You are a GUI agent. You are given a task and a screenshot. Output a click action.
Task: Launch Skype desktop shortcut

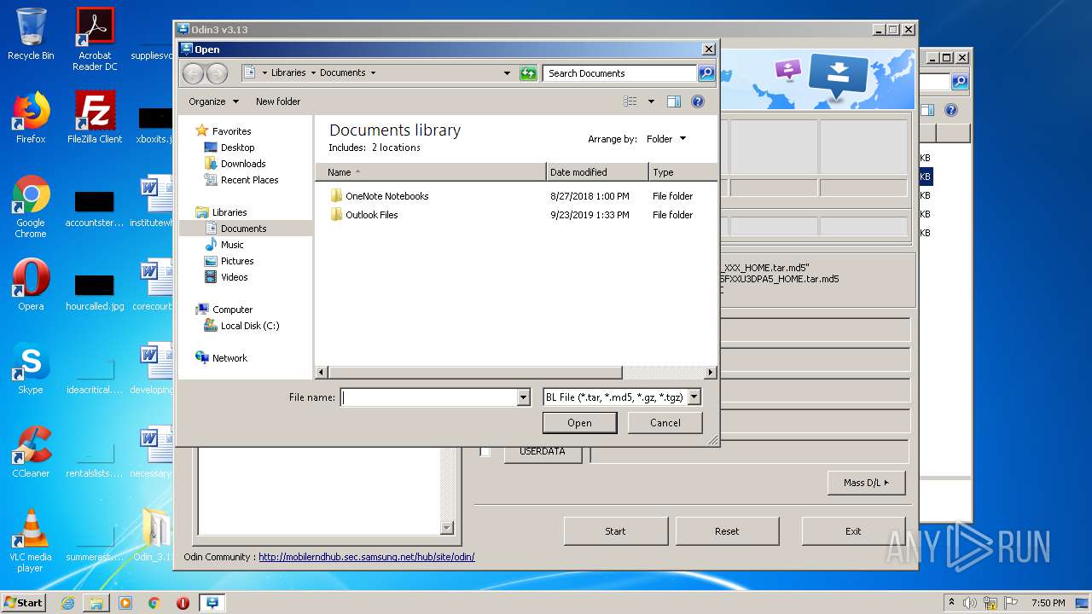pos(31,368)
